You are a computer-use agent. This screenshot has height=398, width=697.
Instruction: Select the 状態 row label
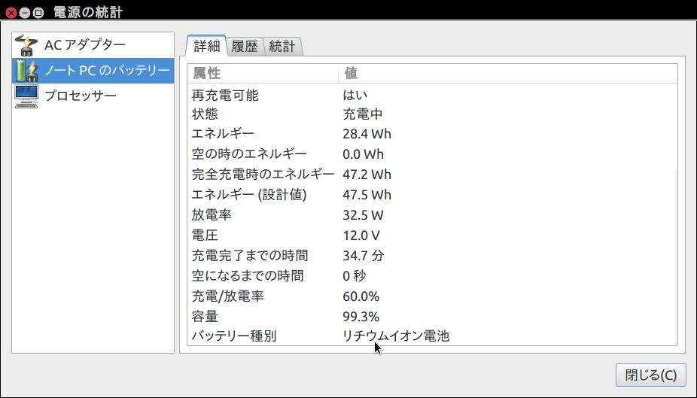[205, 114]
